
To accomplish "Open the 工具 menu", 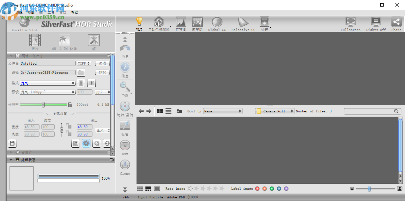I will click(51, 13).
